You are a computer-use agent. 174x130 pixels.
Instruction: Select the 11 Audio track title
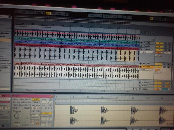point(146,67)
